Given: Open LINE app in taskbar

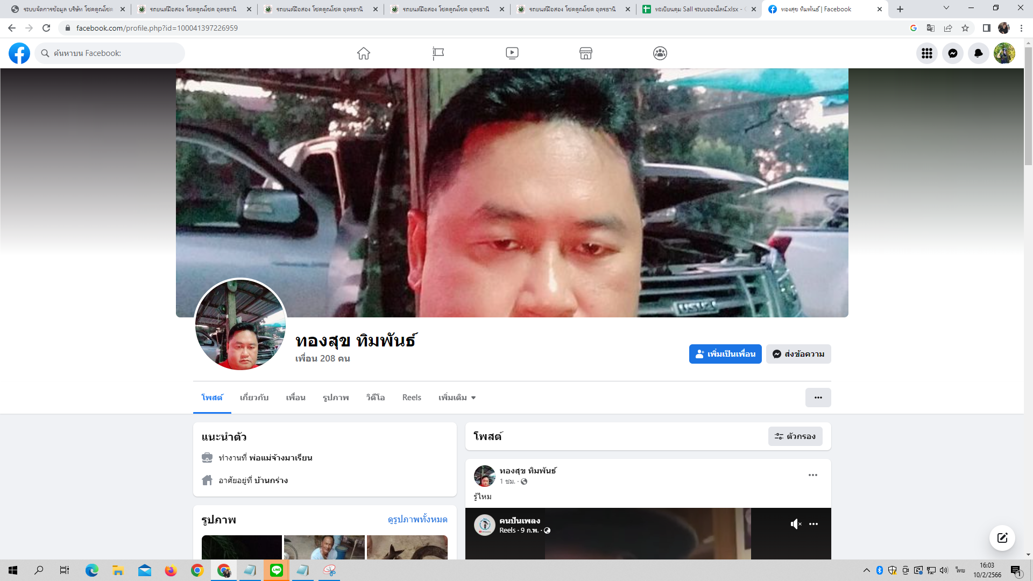Looking at the screenshot, I should tap(277, 570).
